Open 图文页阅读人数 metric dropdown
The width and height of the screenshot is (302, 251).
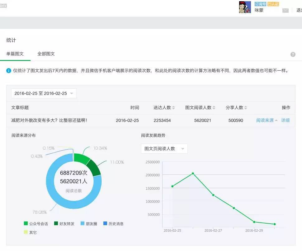pyautogui.click(x=164, y=149)
